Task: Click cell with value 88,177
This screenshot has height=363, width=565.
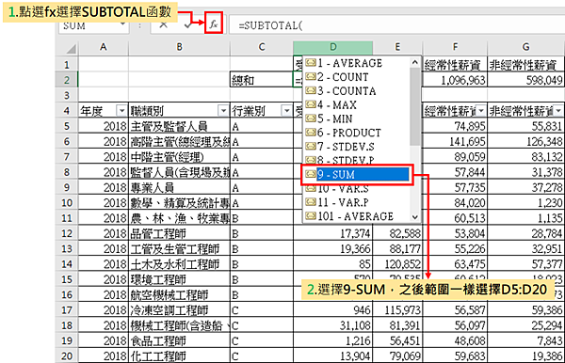Action: 397,249
